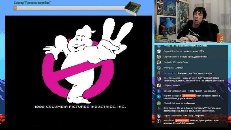Click Ohotnikzlat's green O avatar
Image resolution: width=231 pixels, height=130 pixels.
(159, 103)
